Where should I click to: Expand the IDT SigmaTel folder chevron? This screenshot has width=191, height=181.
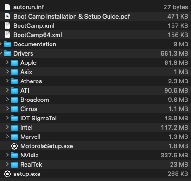(x=7, y=118)
